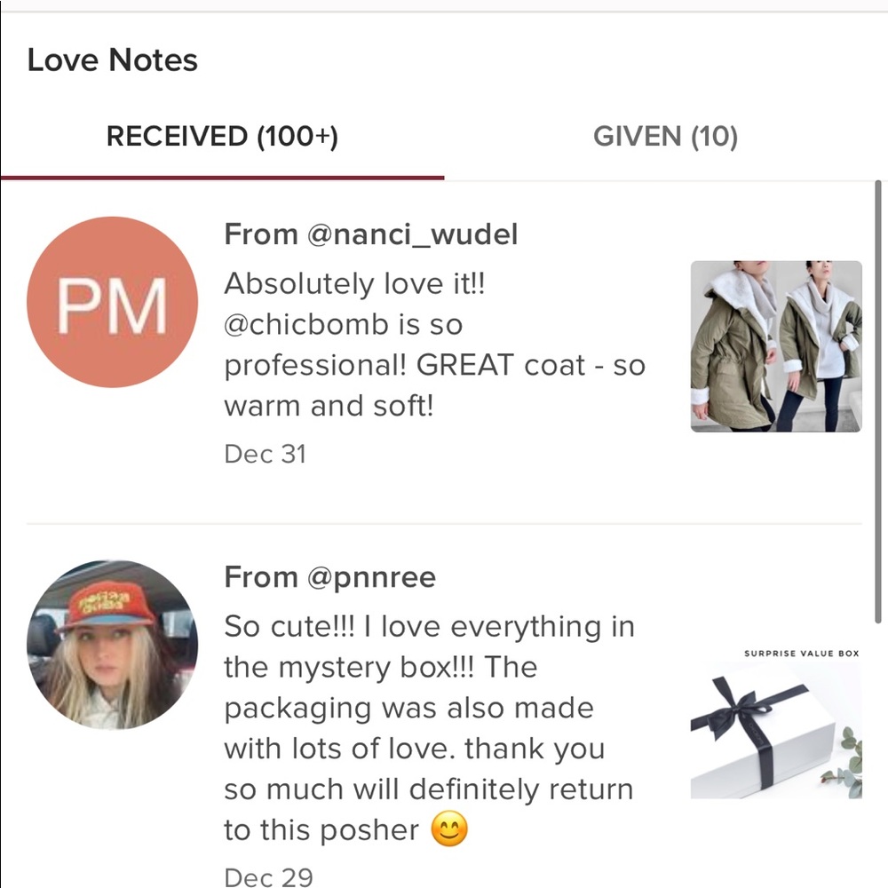Click the 'warm and soft!' review line
Viewport: 888px width, 888px height.
point(329,406)
